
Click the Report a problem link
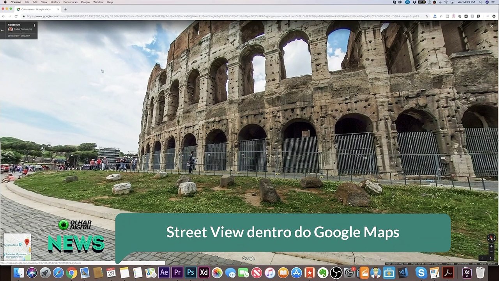[487, 264]
